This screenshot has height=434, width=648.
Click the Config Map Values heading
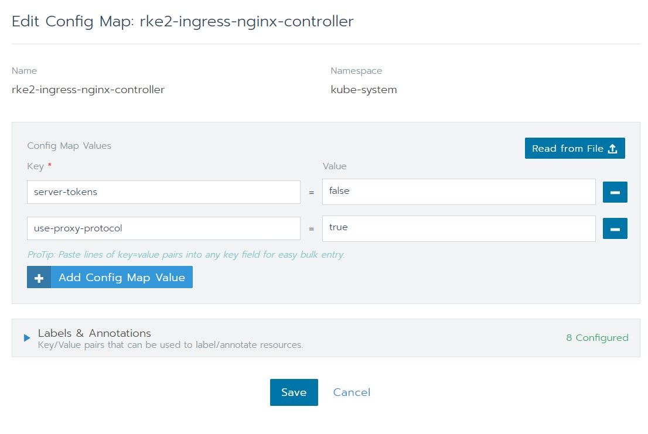[69, 146]
